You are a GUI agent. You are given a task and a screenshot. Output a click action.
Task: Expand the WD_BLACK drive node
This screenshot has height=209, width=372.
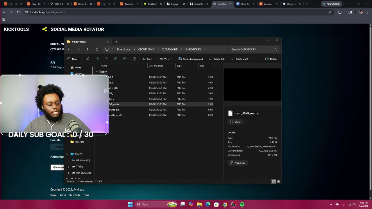pos(69,173)
